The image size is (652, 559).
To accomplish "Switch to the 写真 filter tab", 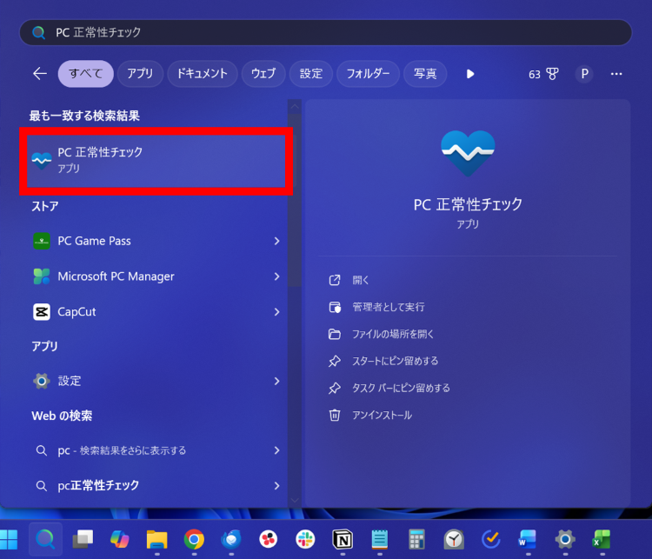I will click(x=425, y=74).
